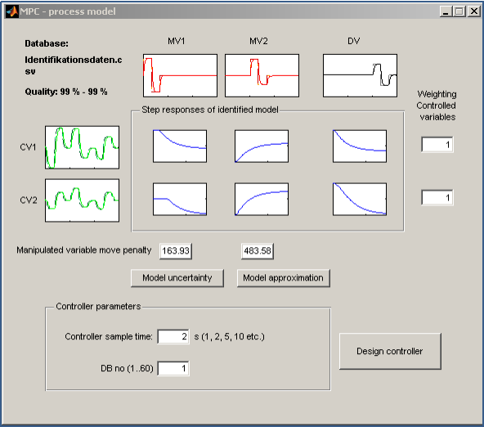
Task: Click the Model uncertainty button
Action: [x=177, y=278]
